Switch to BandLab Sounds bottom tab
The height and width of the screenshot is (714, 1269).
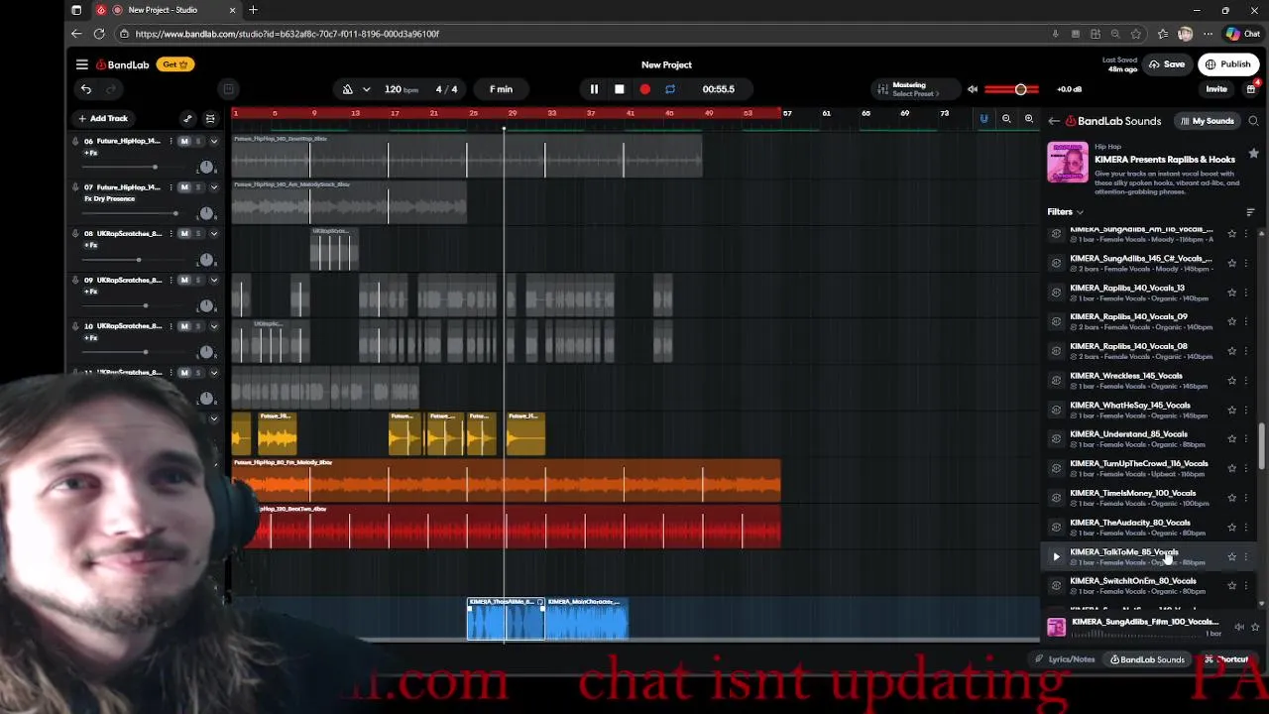point(1147,659)
